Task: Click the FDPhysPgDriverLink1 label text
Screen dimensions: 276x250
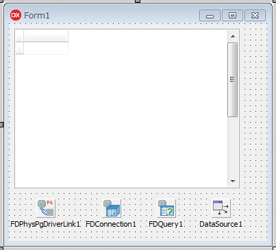Action: pos(45,224)
